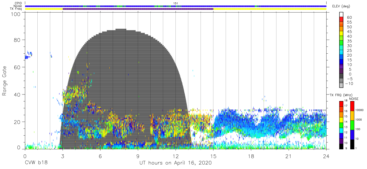This screenshot has height=169, width=367.
Task: Pick the black segment of NOISE colorbar
Action: coord(352,144)
